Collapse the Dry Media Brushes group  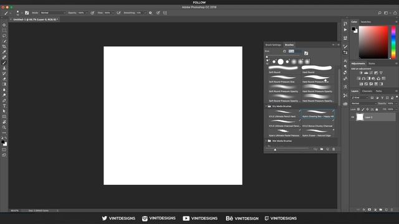[x=266, y=106]
